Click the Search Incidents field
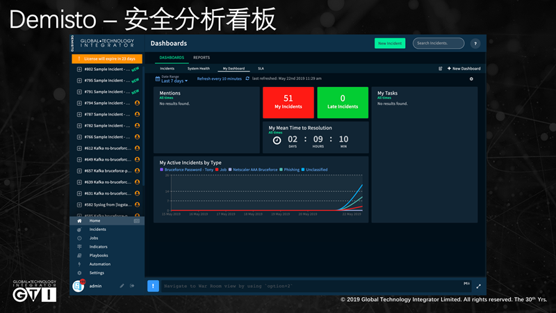This screenshot has height=313, width=556. (439, 43)
